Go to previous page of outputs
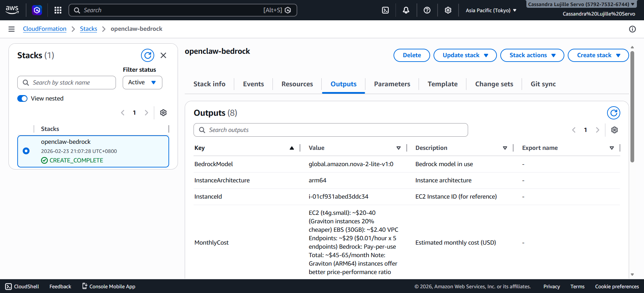The image size is (644, 293). point(574,130)
